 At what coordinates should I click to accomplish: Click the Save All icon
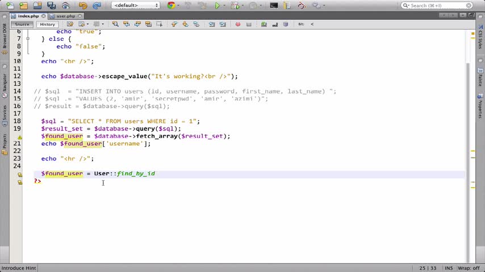[x=51, y=5]
